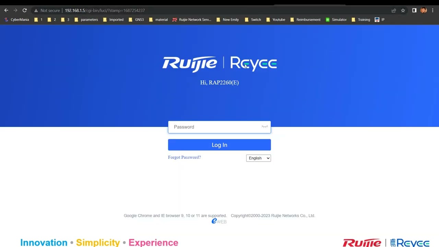This screenshot has height=247, width=439.
Task: Reload the page with the refresh icon
Action: [25, 10]
